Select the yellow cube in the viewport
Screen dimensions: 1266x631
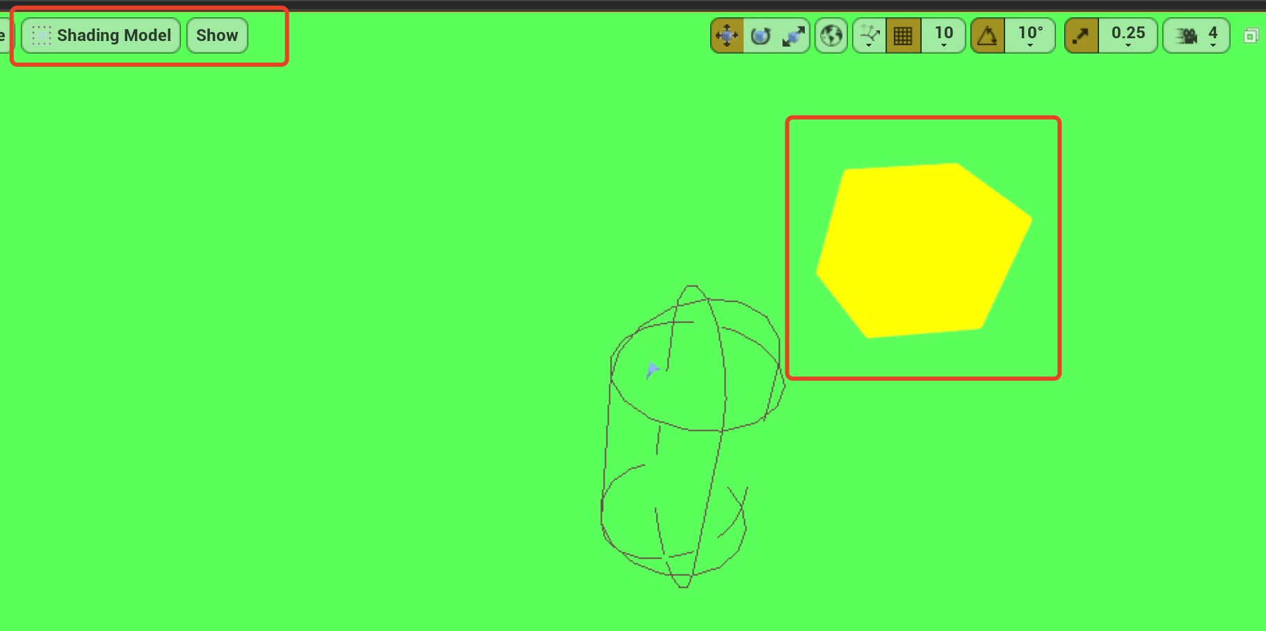point(923,250)
